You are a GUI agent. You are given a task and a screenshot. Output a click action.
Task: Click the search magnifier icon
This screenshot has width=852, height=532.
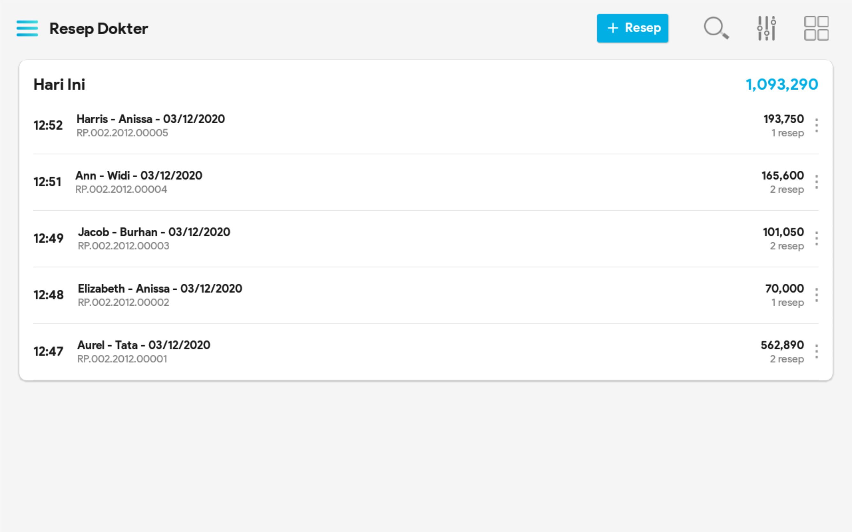[x=716, y=28]
